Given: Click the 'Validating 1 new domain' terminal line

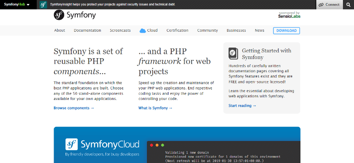Looking at the screenshot, I should tap(187, 152).
